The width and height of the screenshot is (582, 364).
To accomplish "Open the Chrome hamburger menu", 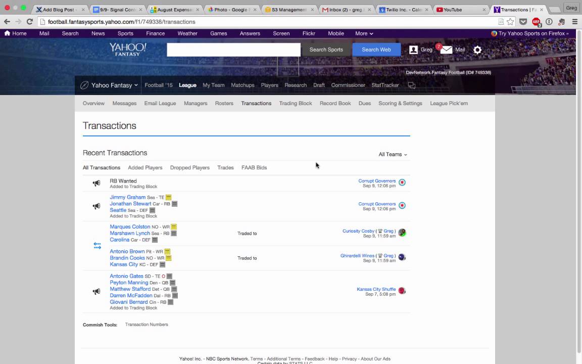I will [574, 22].
